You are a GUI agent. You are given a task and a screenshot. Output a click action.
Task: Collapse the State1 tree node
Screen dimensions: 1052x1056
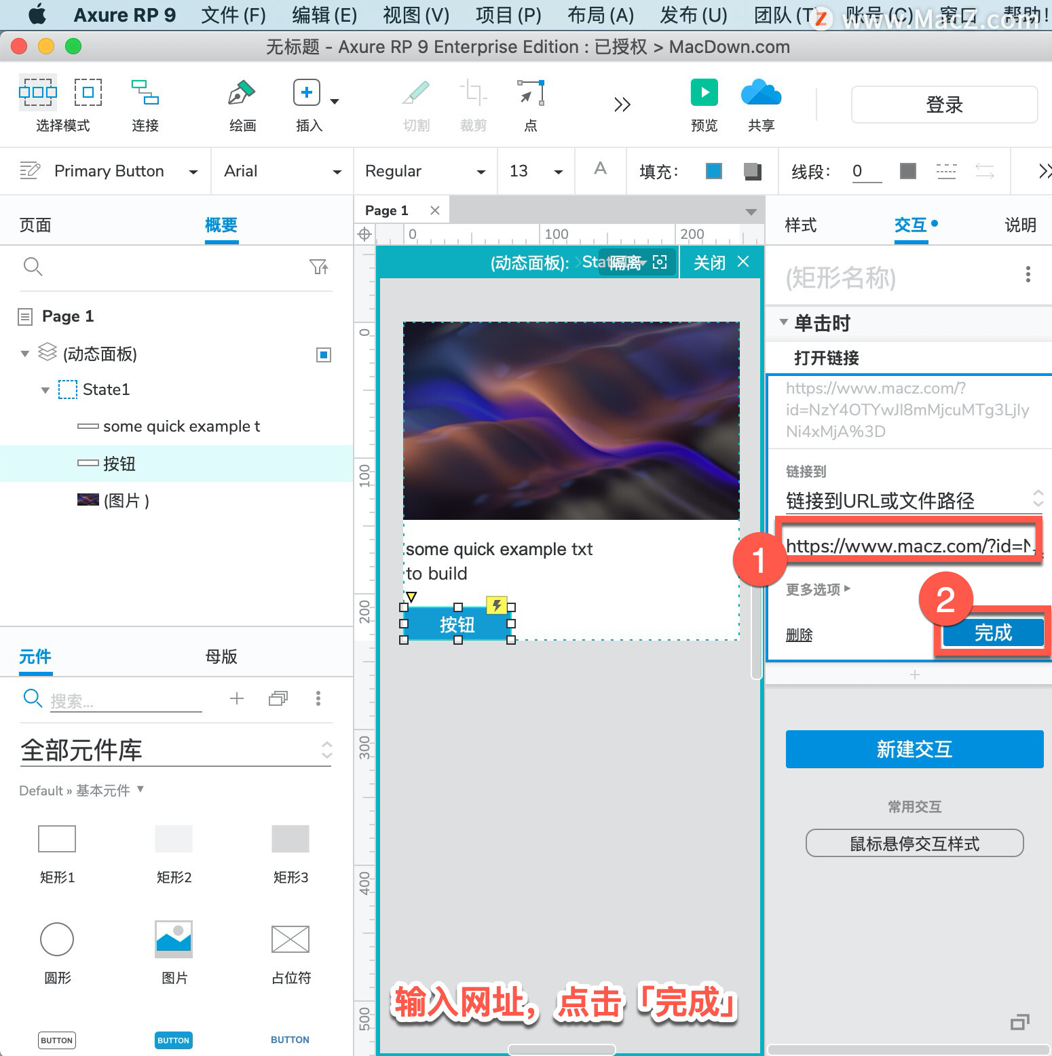45,390
